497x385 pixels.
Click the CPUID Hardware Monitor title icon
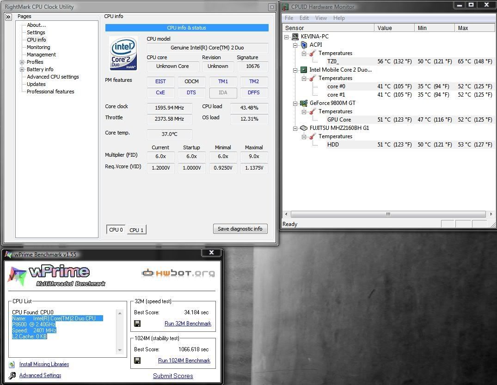pyautogui.click(x=286, y=6)
